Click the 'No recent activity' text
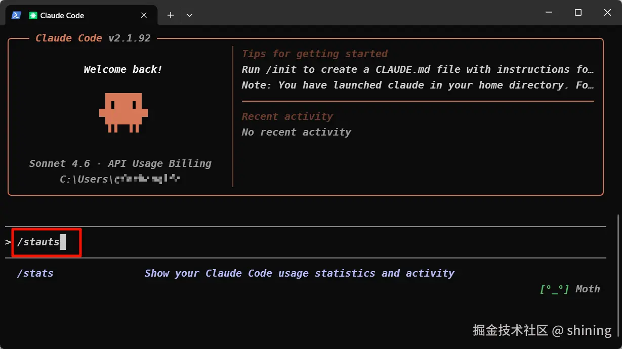The width and height of the screenshot is (622, 349). (296, 132)
